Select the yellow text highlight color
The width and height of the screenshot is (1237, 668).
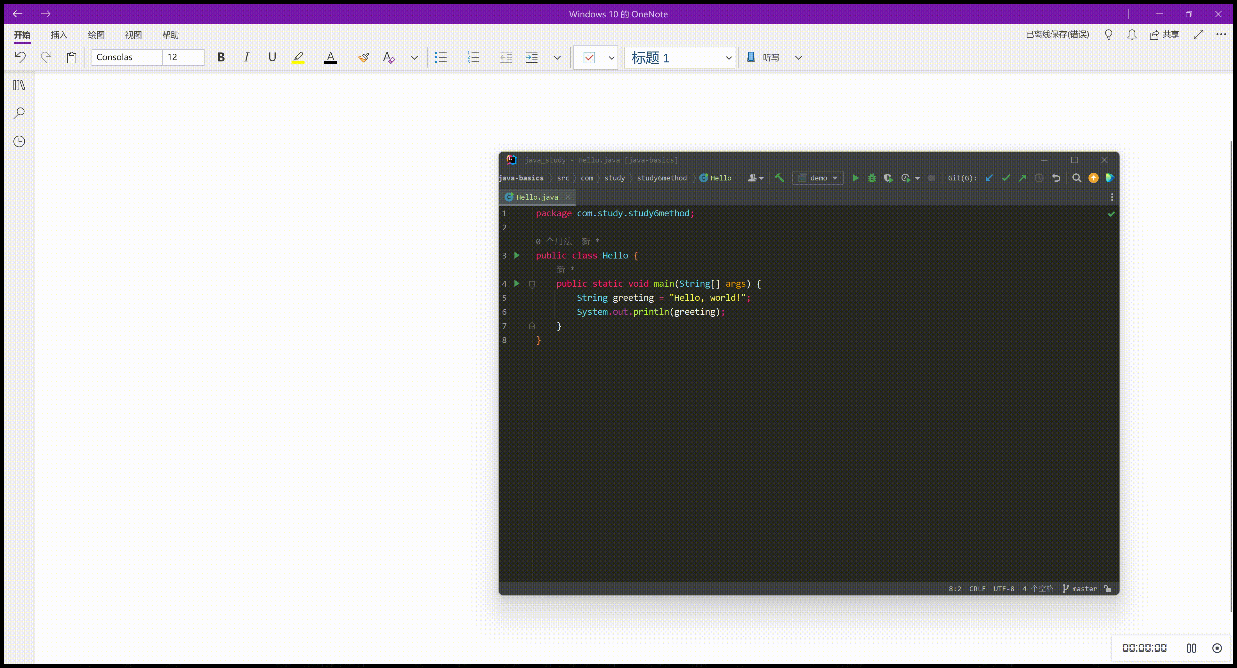(x=298, y=57)
